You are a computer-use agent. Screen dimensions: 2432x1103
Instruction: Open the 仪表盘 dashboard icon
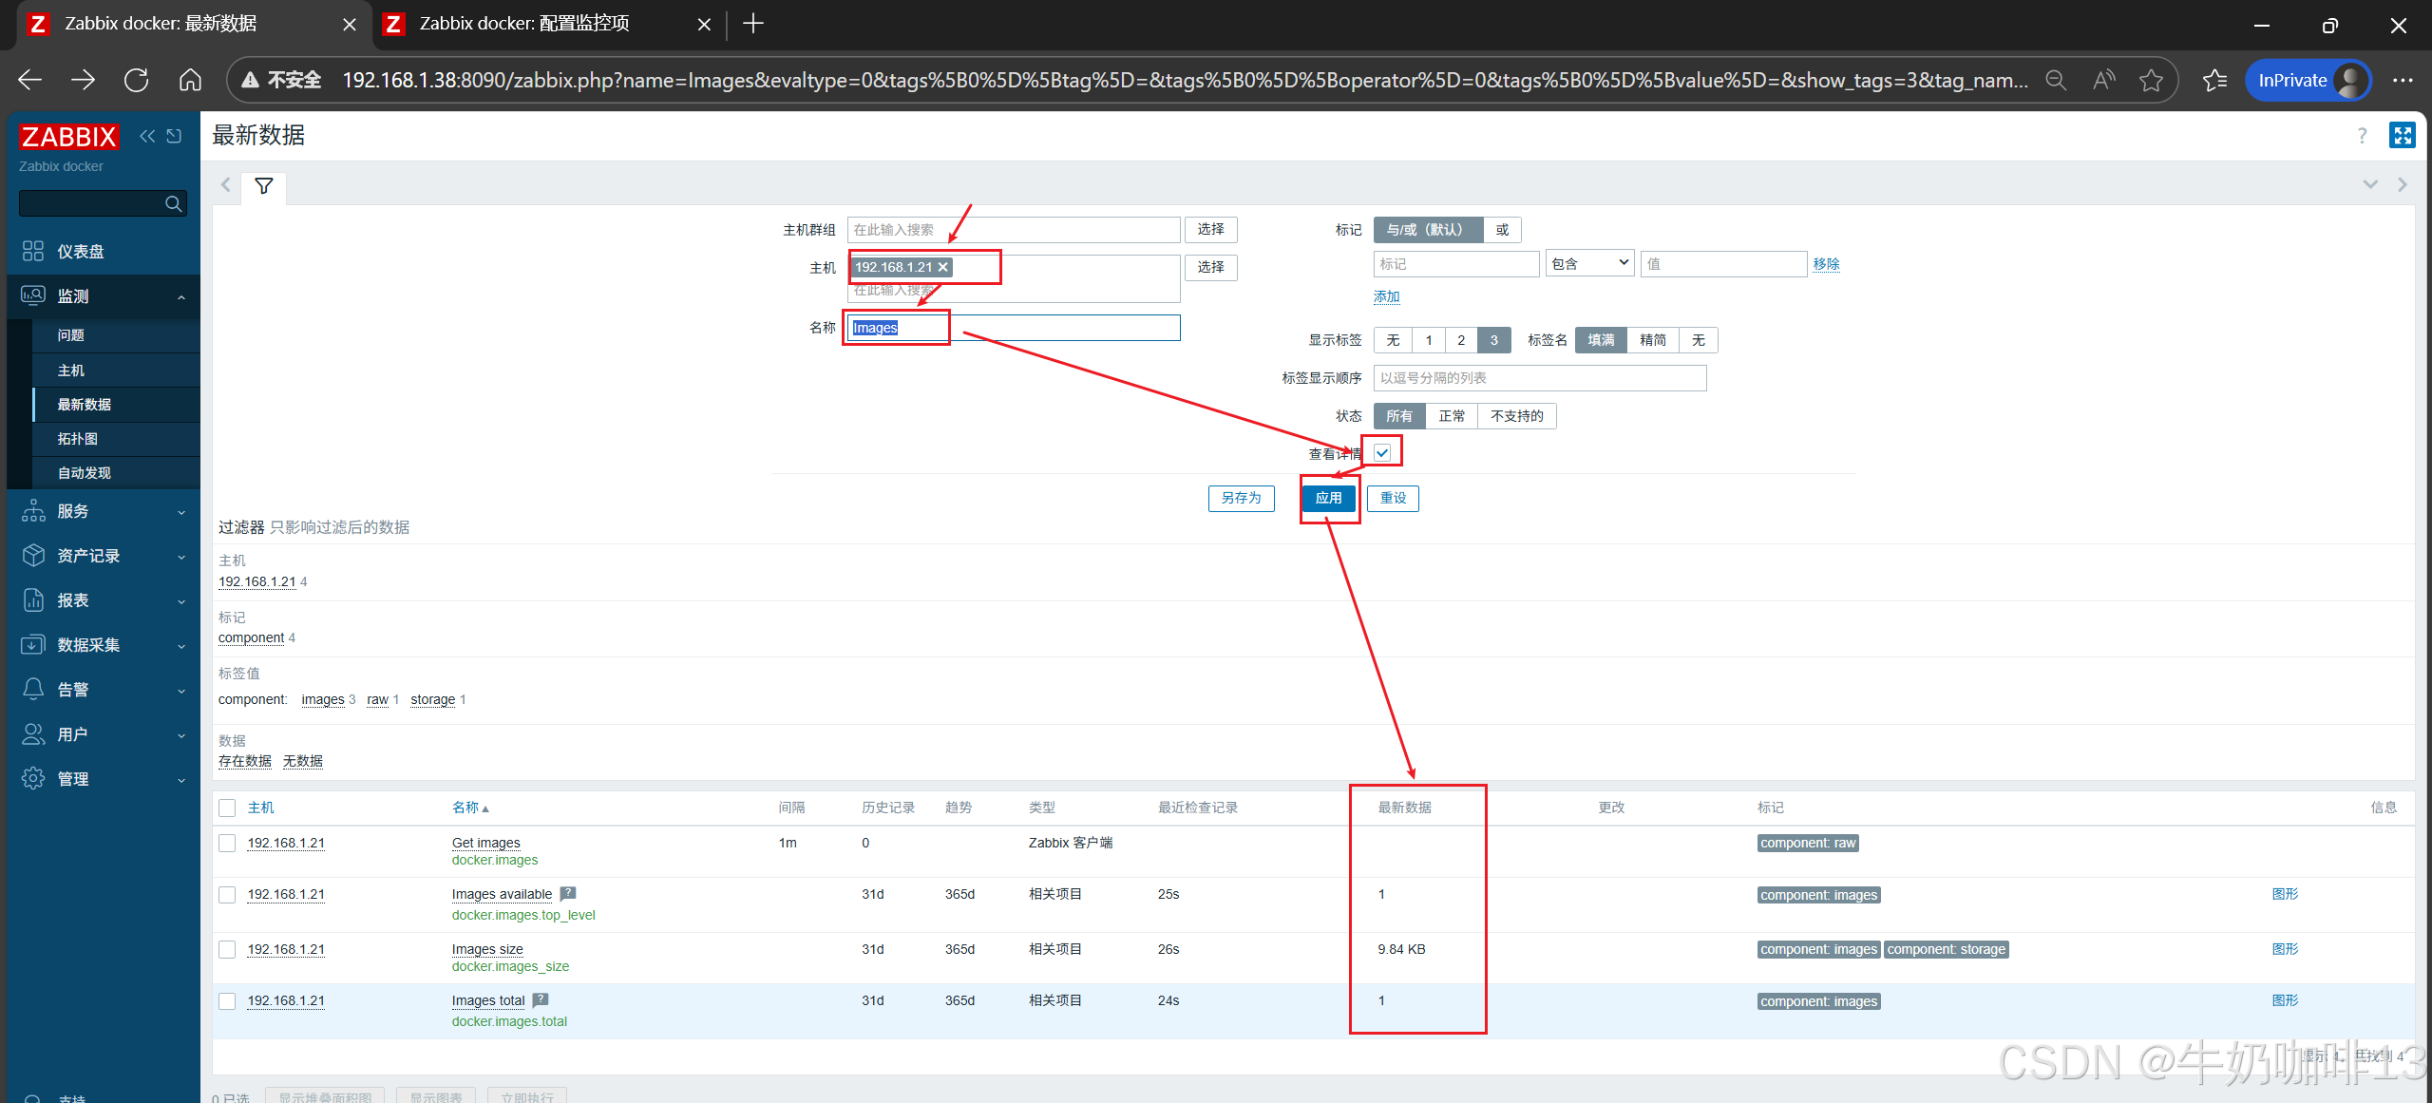(x=33, y=251)
